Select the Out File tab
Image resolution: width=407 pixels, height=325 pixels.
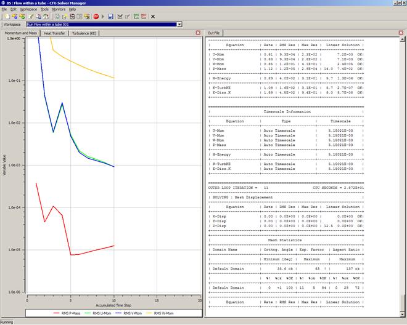pos(214,32)
